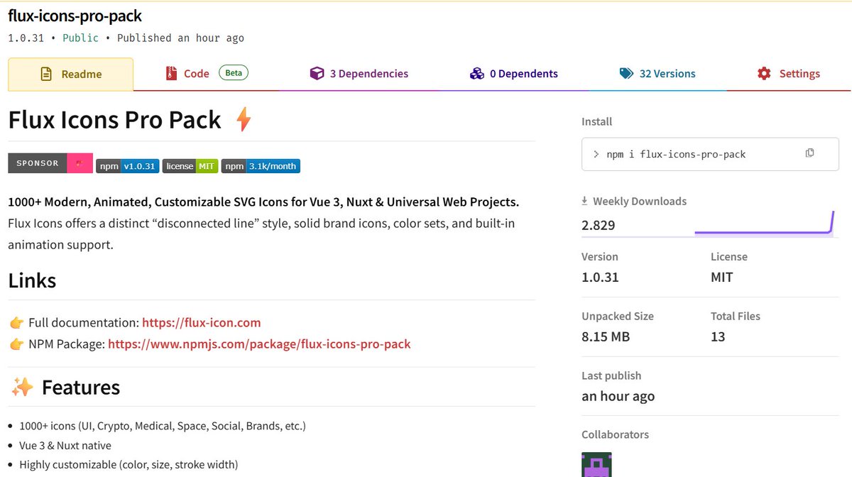The height and width of the screenshot is (477, 852).
Task: View the 0 Dependents tab
Action: click(514, 74)
